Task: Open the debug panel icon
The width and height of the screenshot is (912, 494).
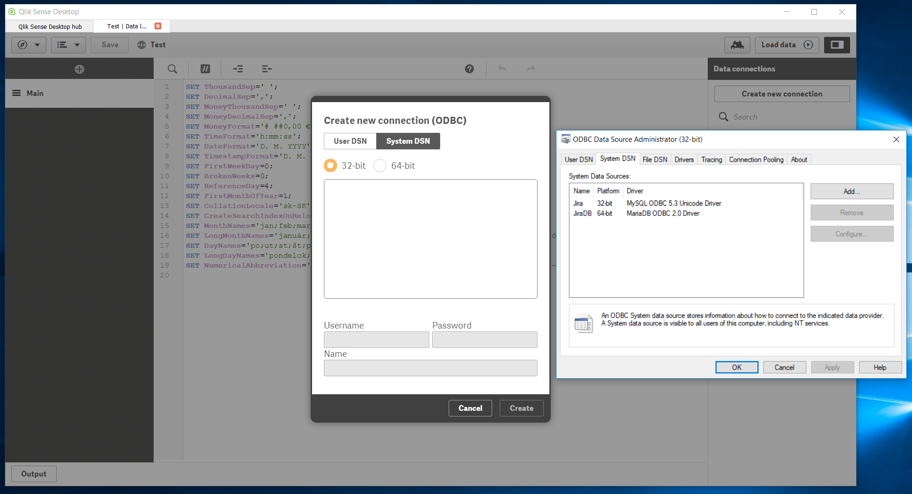Action: [737, 45]
